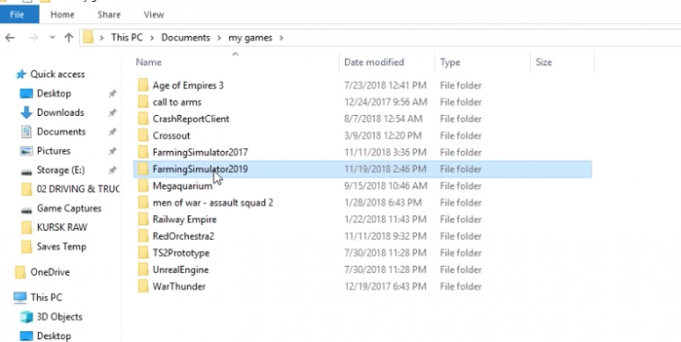Select the Age of Empires 3 folder

tap(188, 85)
